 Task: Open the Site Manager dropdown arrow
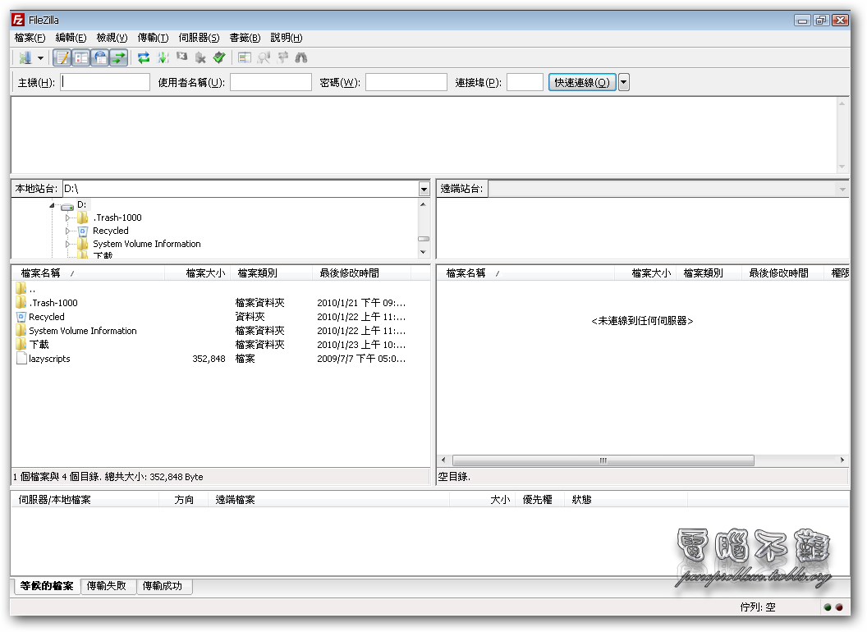pyautogui.click(x=40, y=58)
